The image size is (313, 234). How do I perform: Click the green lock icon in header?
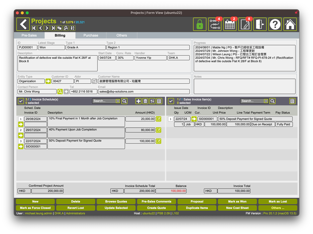pyautogui.click(x=199, y=24)
